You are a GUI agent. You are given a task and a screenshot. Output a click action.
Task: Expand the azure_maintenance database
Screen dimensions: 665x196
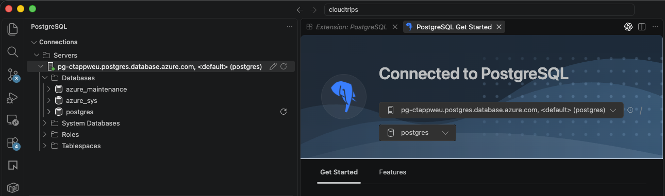(x=49, y=89)
